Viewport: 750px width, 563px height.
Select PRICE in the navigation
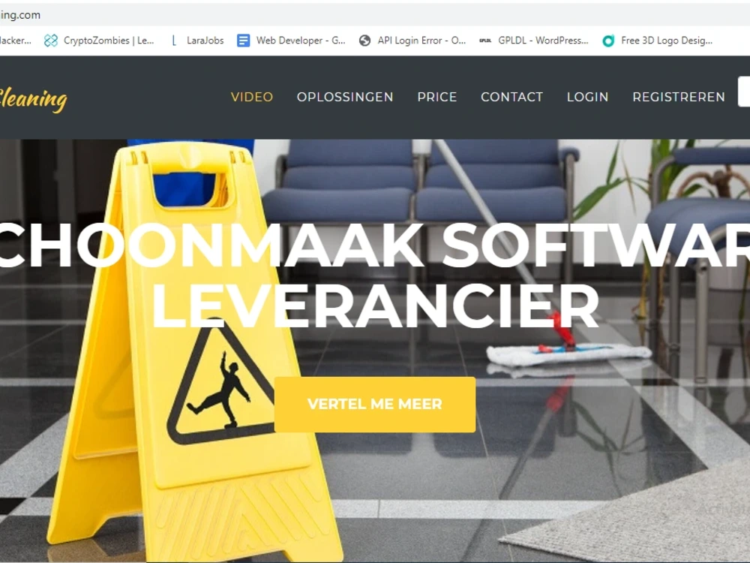[x=437, y=97]
